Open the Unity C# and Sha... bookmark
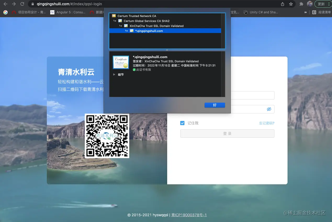Image resolution: width=332 pixels, height=222 pixels. click(x=261, y=12)
